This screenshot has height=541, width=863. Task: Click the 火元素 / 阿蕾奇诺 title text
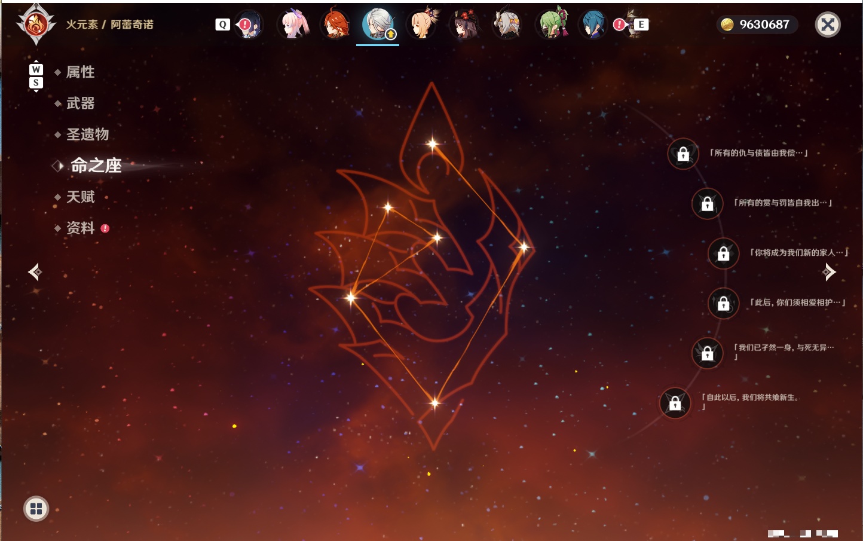coord(110,25)
